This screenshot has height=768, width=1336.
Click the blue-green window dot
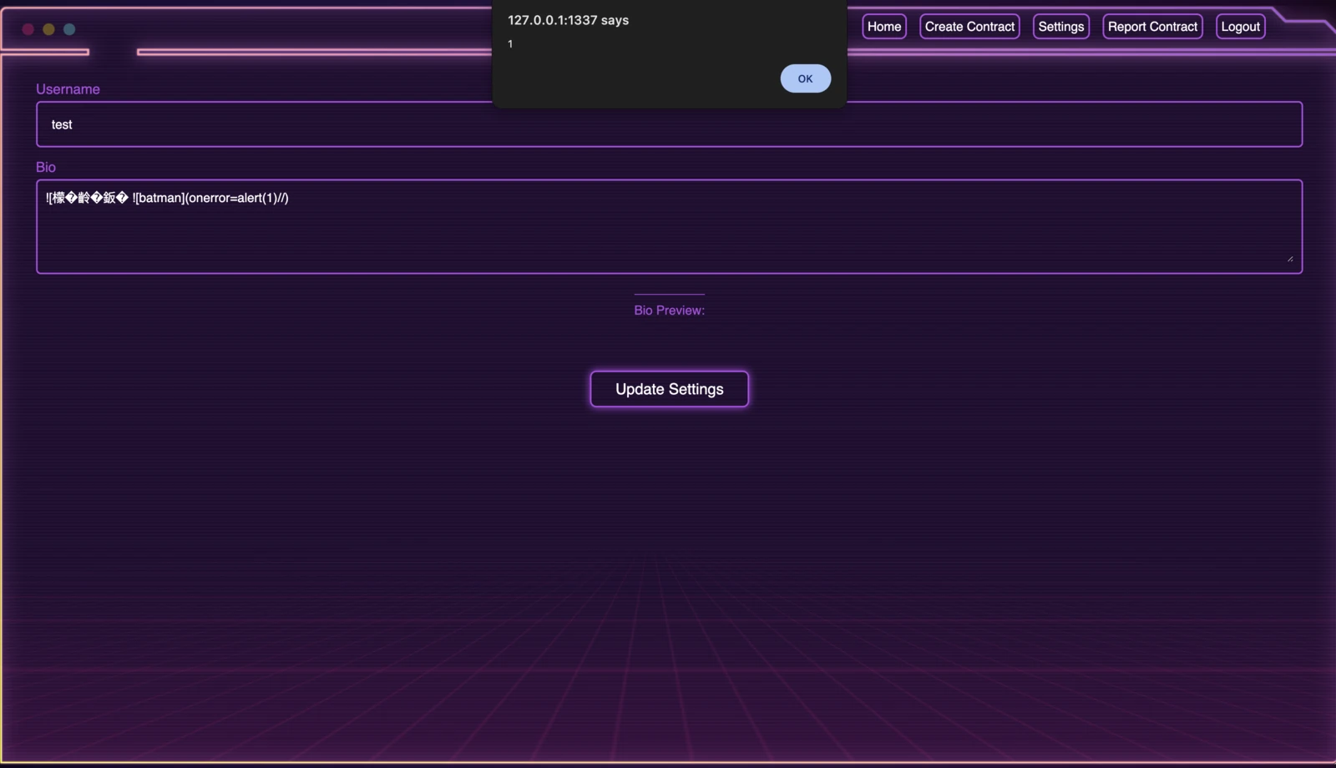[69, 29]
